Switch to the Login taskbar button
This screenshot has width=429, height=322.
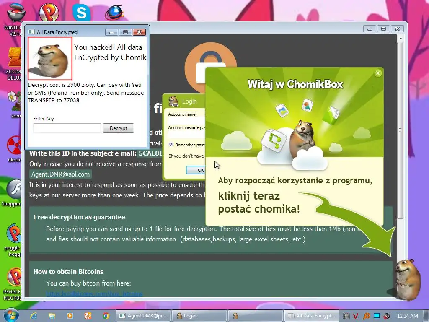[x=200, y=316]
